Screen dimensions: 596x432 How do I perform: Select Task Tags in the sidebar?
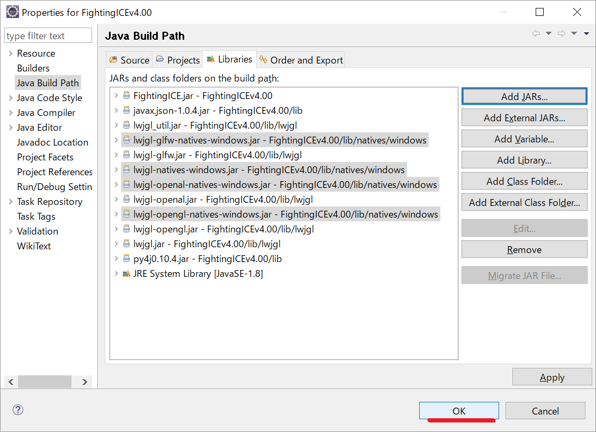click(x=36, y=217)
